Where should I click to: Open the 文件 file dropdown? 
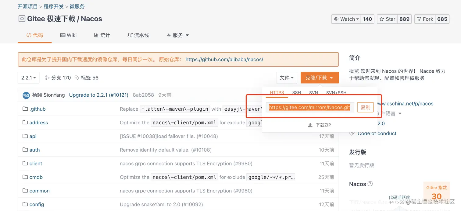[x=287, y=78]
